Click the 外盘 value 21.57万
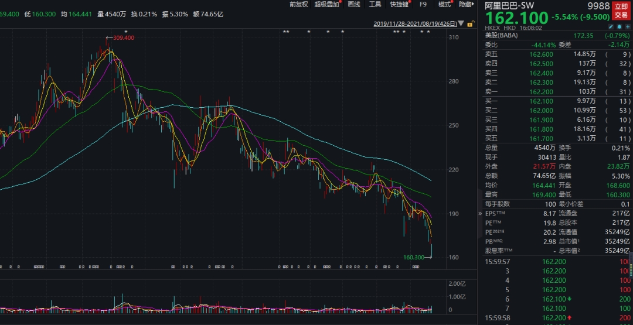This screenshot has height=325, width=633. (544, 166)
